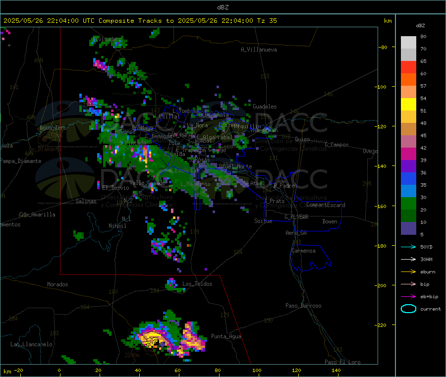
Task: Click the G_Campos map label
Action: (x=337, y=145)
